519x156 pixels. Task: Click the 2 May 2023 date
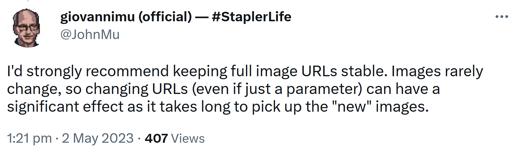click(98, 138)
